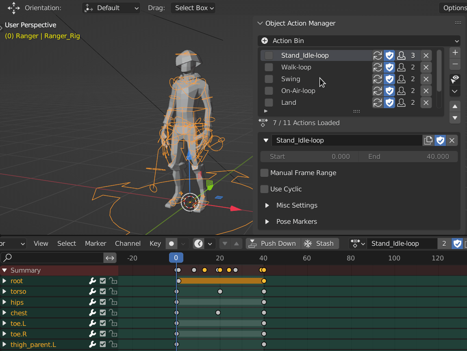Move the action up with the up arrow
This screenshot has height=351, width=467.
coord(455,106)
